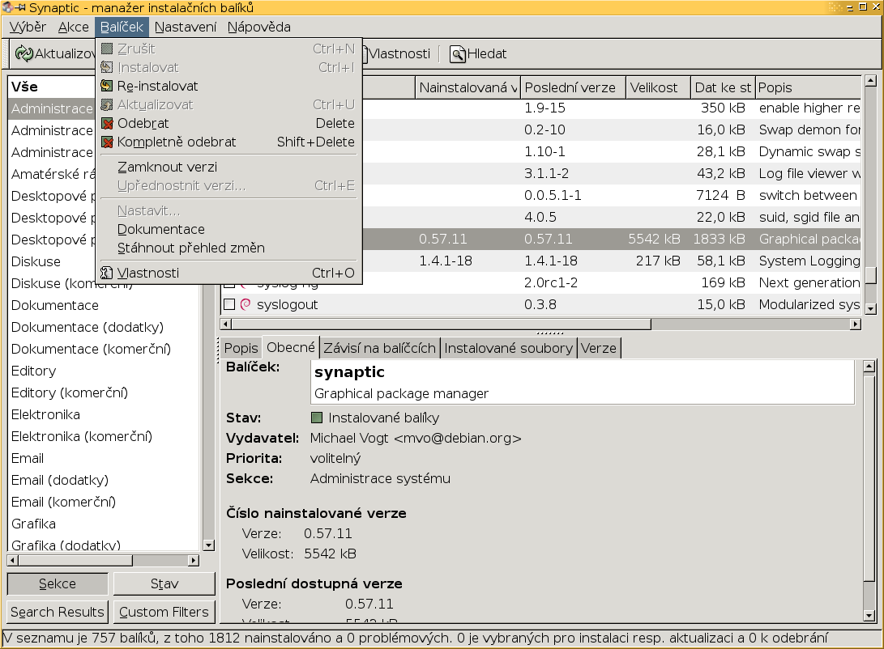Switch to the Závisí na balíčcích tab
Screen dimensions: 884x649
(x=380, y=349)
